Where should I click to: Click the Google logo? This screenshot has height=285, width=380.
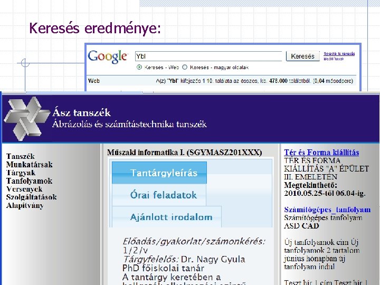pos(108,56)
